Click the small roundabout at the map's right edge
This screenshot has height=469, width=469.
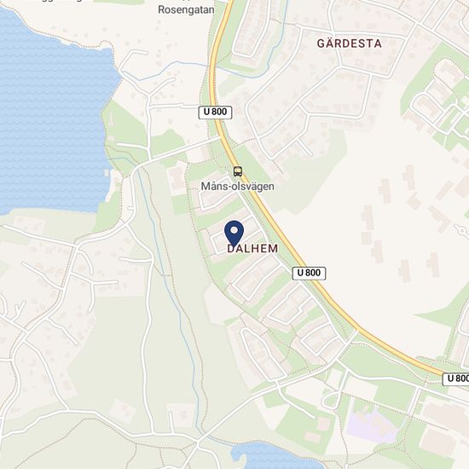click(463, 230)
